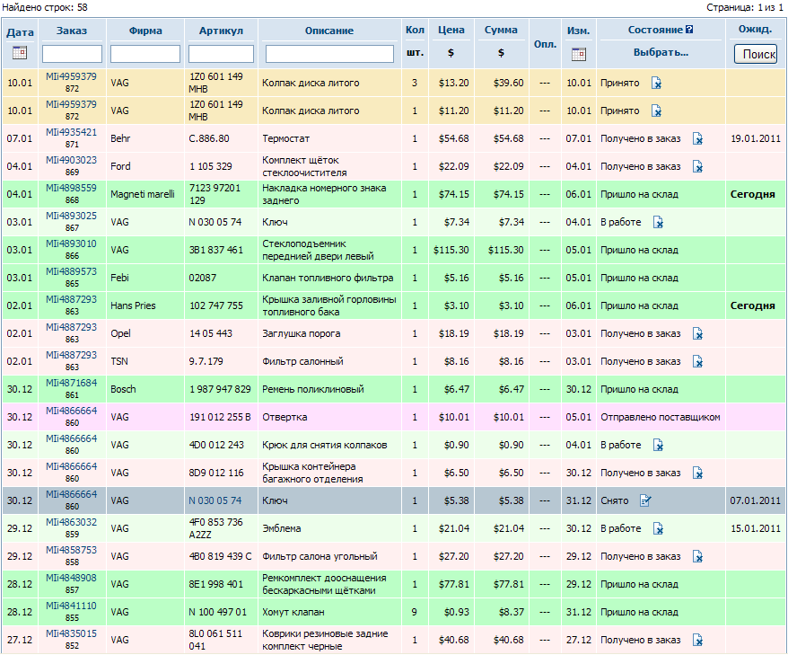Click the cancel icon in the Эмблема row
This screenshot has width=788, height=655.
(658, 528)
